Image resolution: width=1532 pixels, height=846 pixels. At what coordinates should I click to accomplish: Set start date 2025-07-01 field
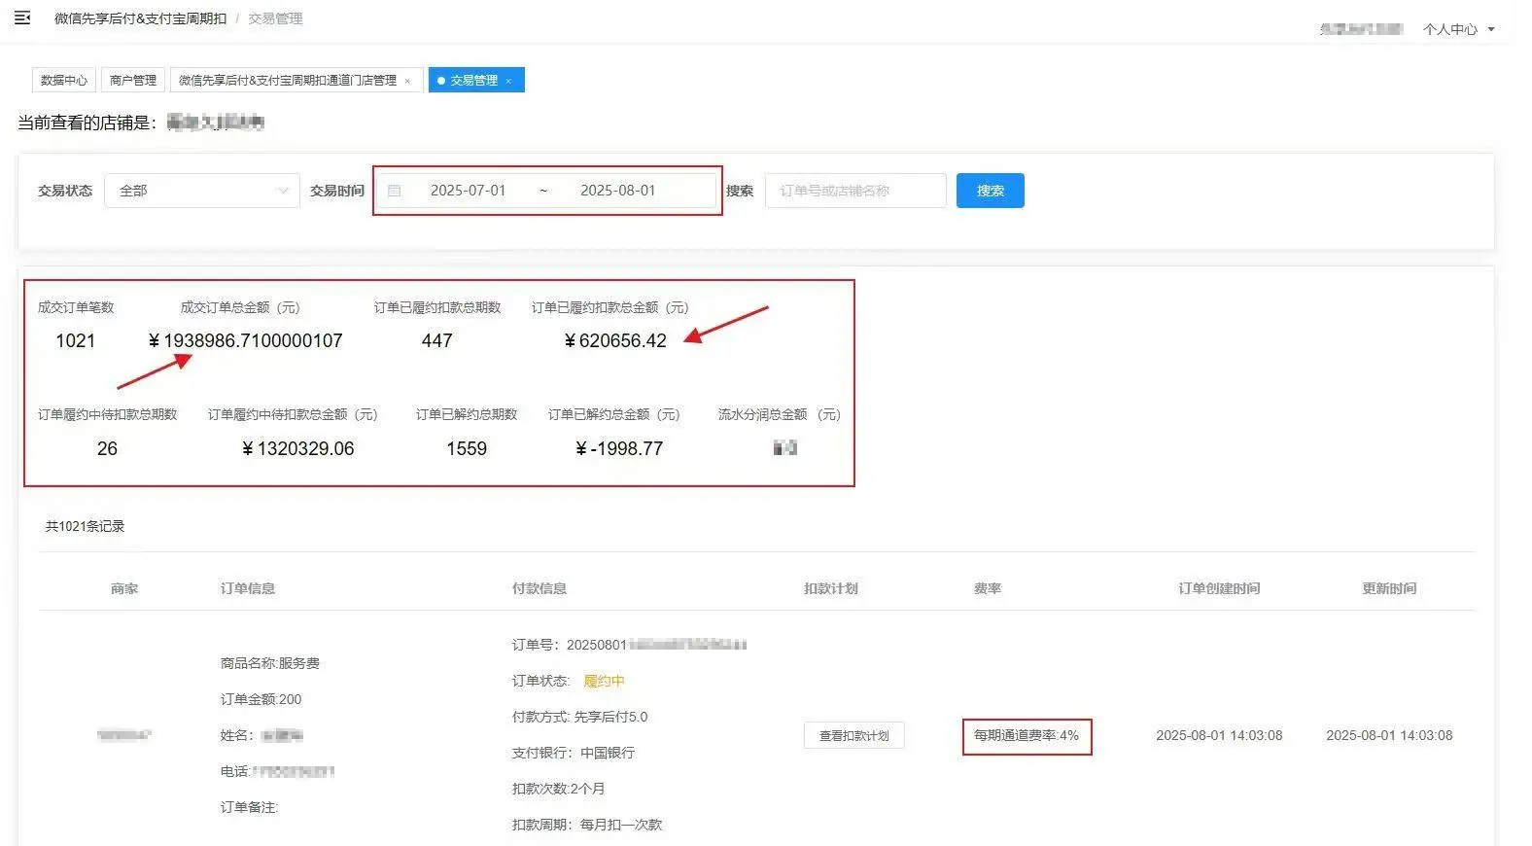click(469, 191)
